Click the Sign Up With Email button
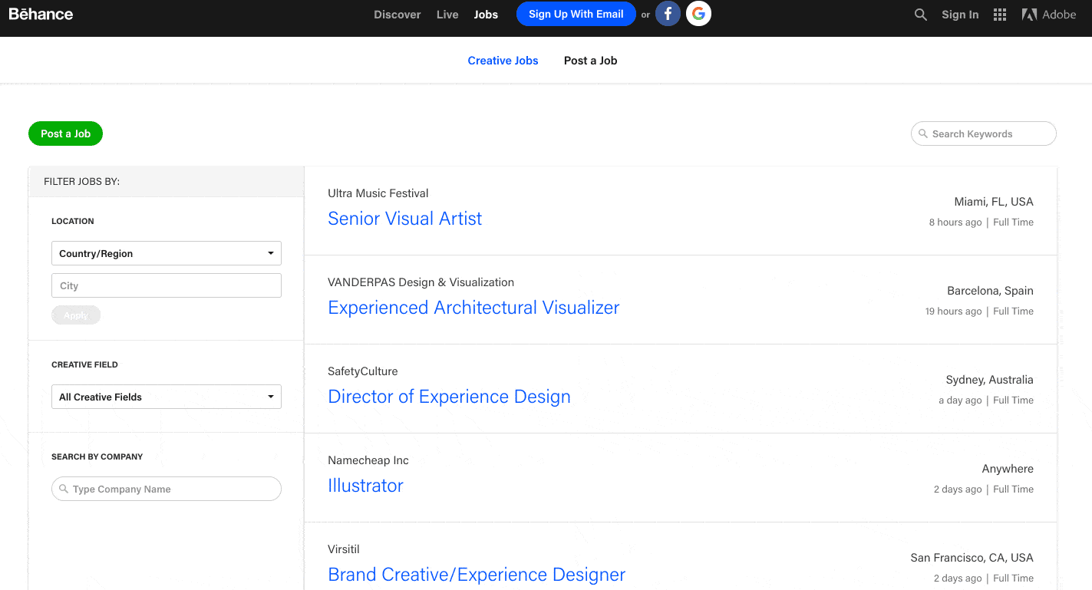The image size is (1092, 590). [x=576, y=14]
